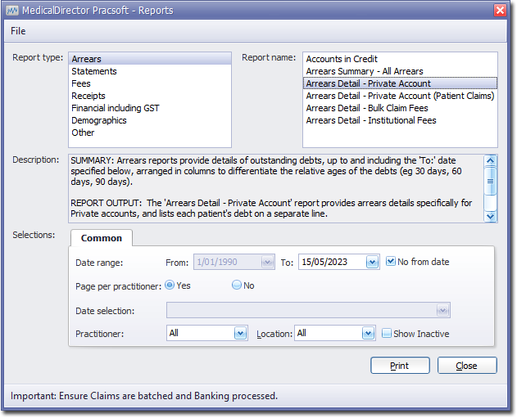Select Demographics in the report type list
Screen dimensions: 517x418
(x=98, y=120)
